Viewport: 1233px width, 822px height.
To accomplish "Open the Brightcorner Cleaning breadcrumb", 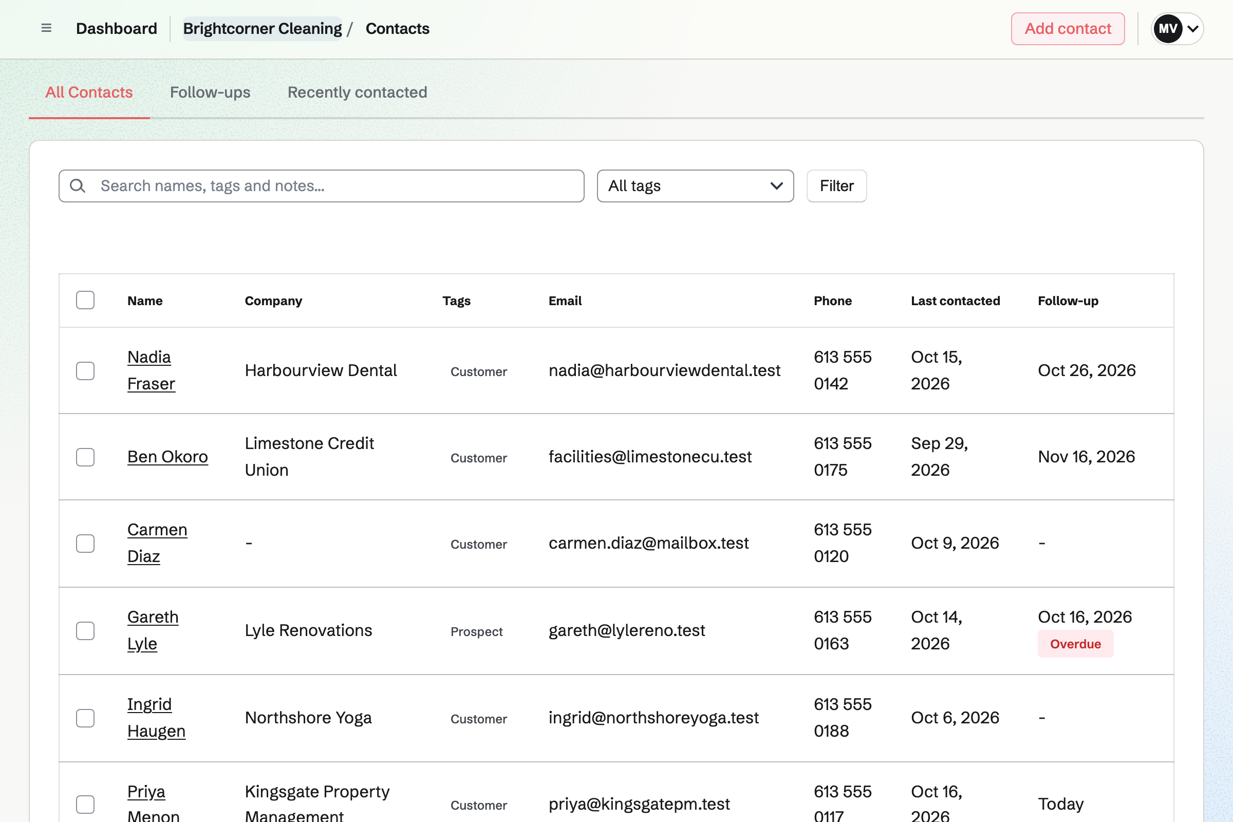I will click(x=262, y=28).
